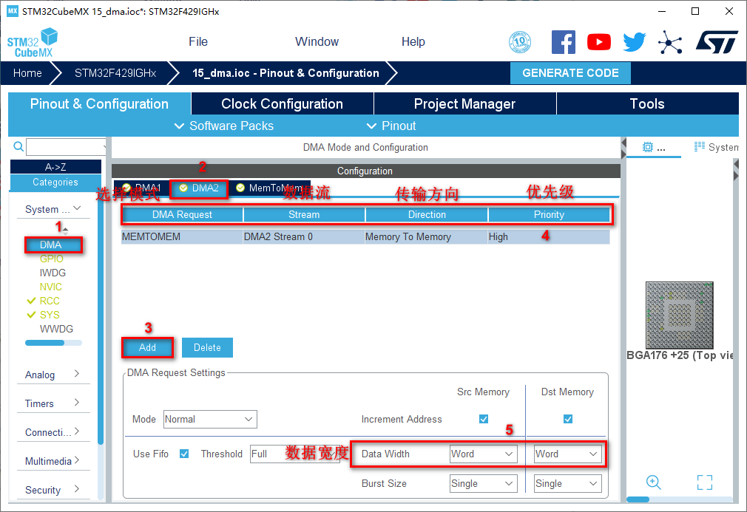Image resolution: width=747 pixels, height=512 pixels.
Task: Open the Twitter bird icon link
Action: point(634,42)
